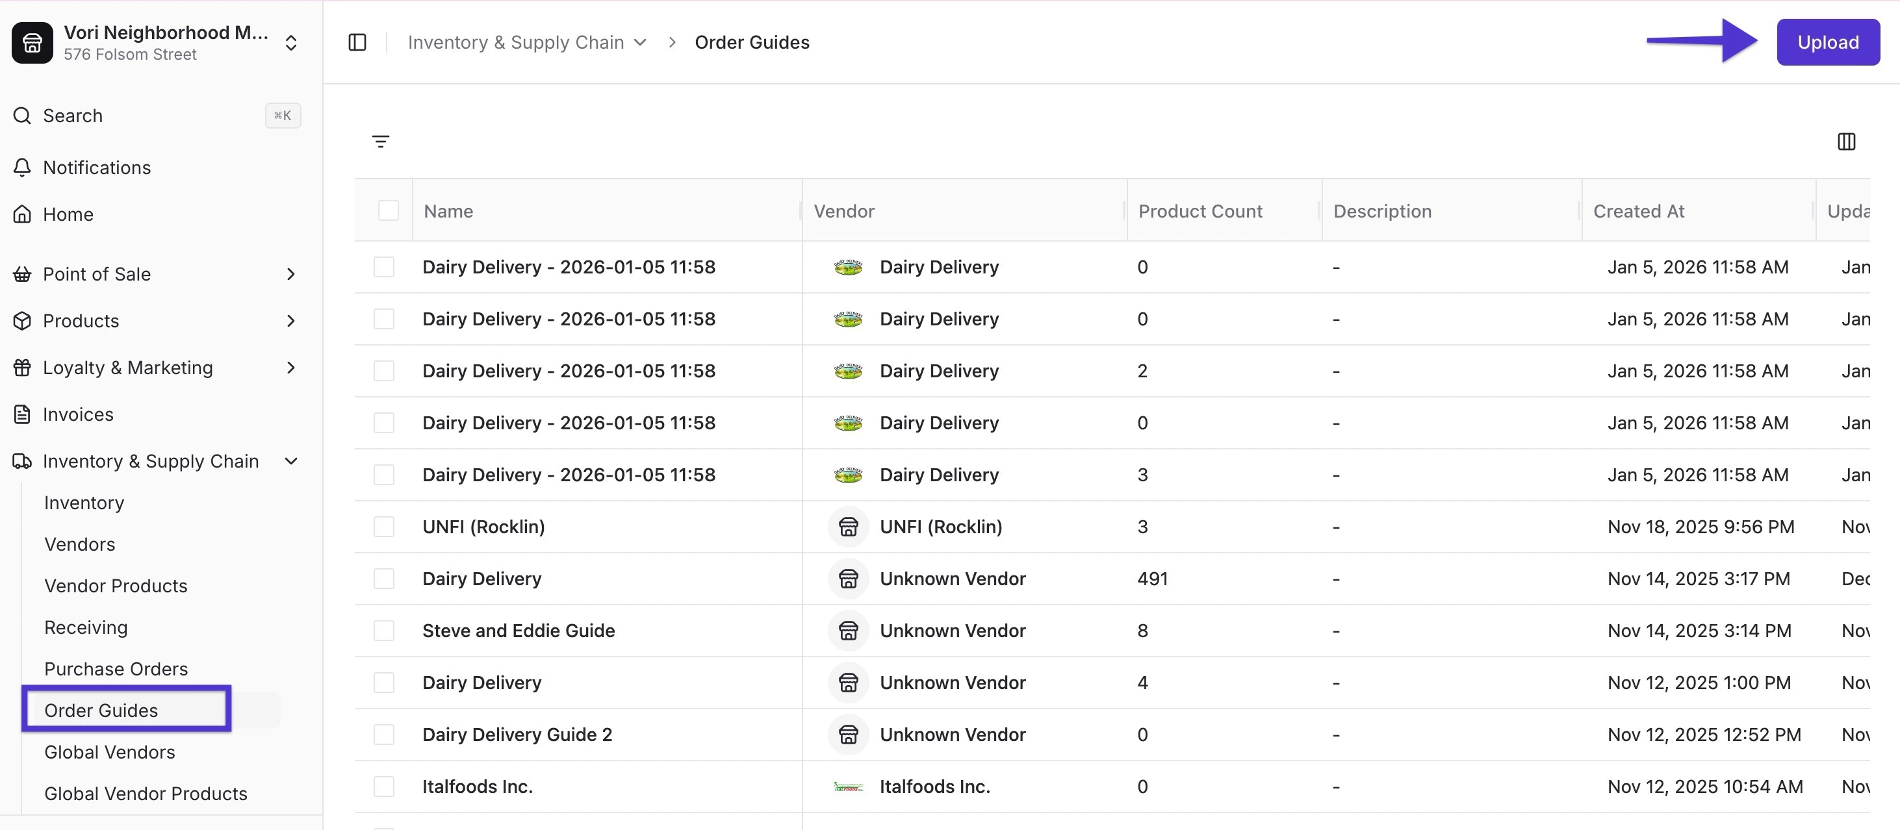Open the store location switcher dropdown
The image size is (1900, 830).
(x=290, y=43)
